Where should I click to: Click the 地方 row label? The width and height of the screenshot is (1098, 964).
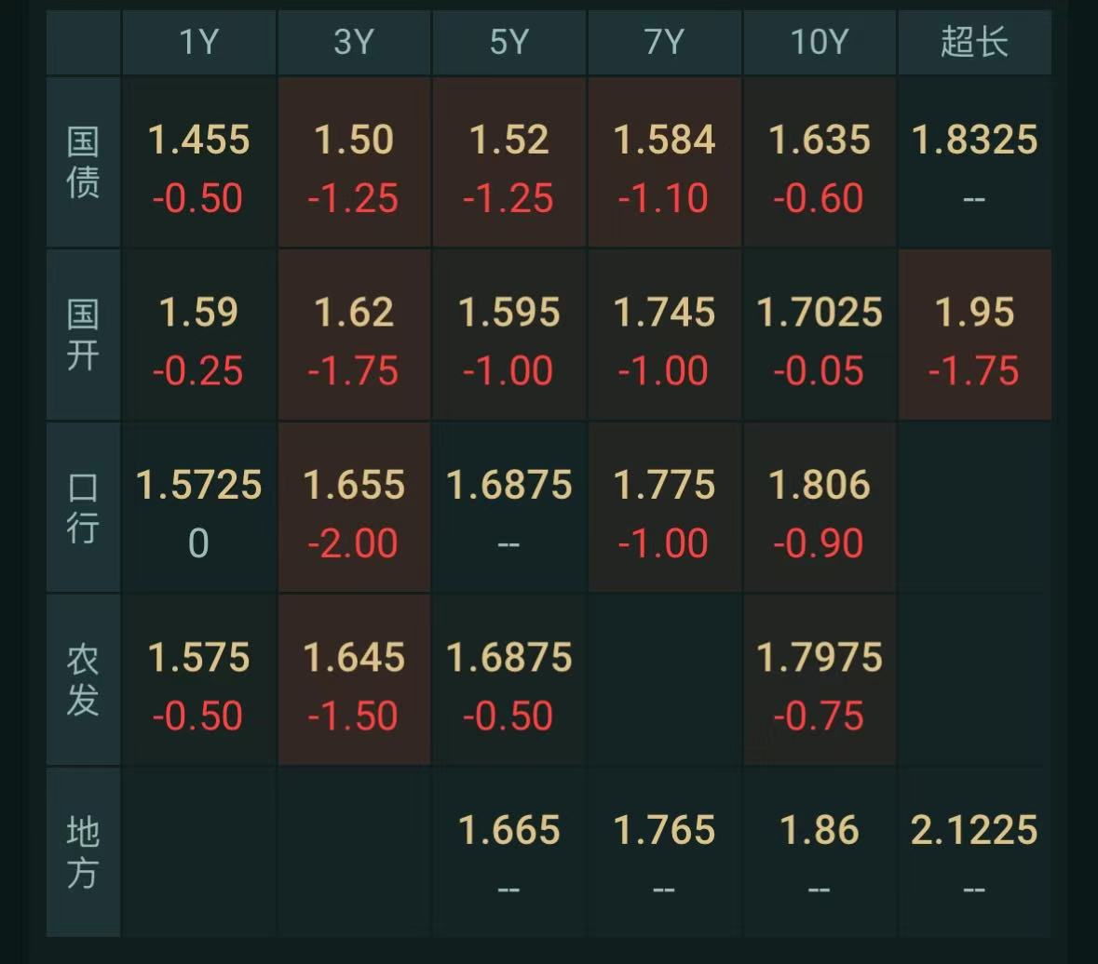click(83, 852)
